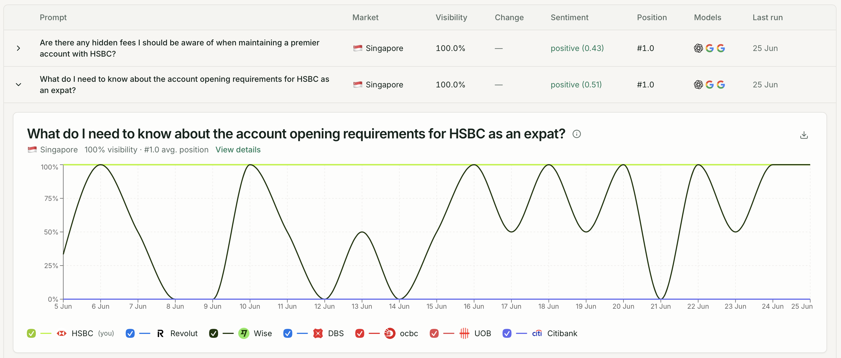
Task: Click the '50%' y-axis label
Action: (51, 232)
